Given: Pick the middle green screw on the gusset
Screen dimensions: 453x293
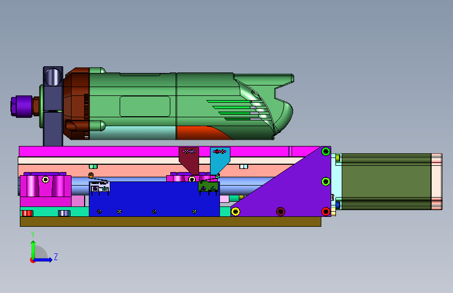Looking at the screenshot, I should [x=326, y=181].
